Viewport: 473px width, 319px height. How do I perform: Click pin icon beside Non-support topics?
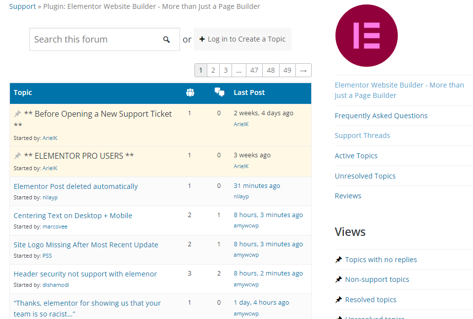338,279
